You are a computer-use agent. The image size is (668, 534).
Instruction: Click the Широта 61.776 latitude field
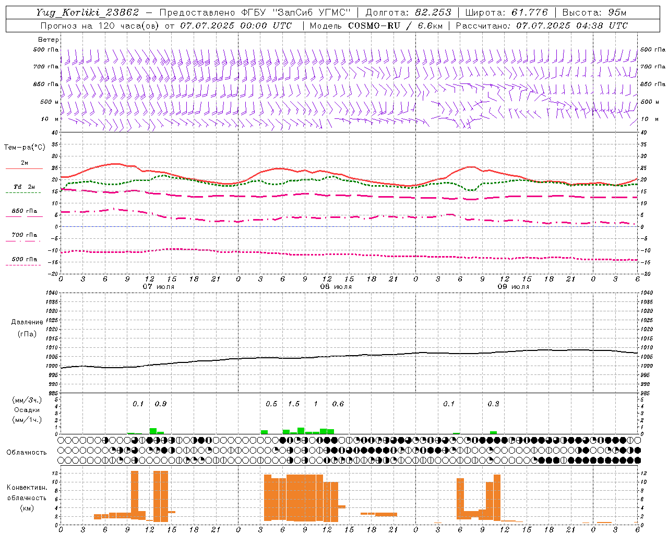point(506,13)
